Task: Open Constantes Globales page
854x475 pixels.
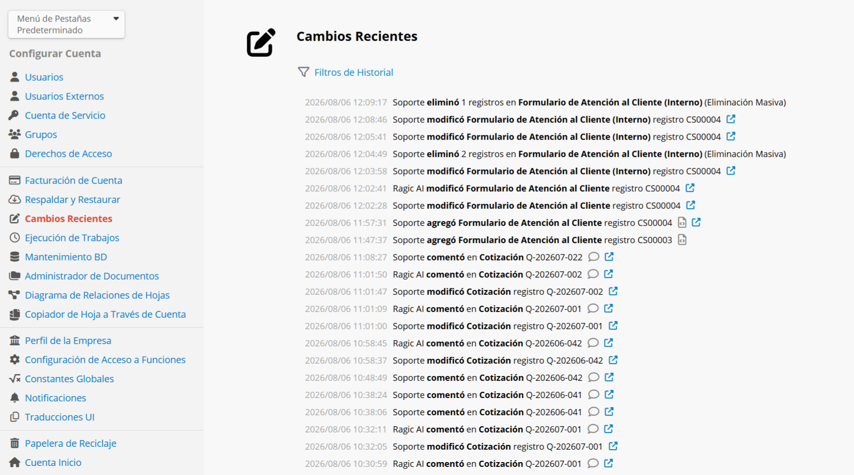Action: [69, 378]
